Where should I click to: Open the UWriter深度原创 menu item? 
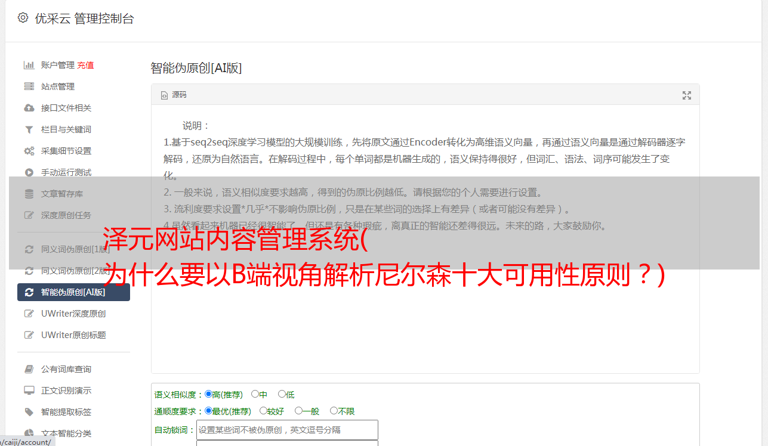tap(73, 314)
